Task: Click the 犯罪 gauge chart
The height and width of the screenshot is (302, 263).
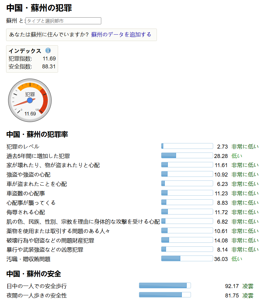Action: click(30, 100)
